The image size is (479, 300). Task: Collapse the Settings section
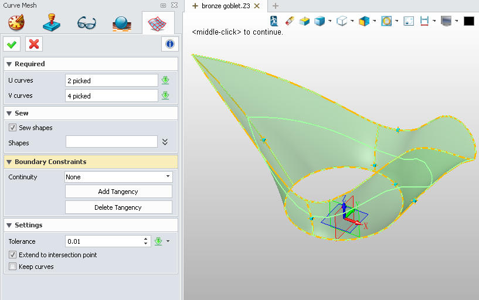pos(9,225)
